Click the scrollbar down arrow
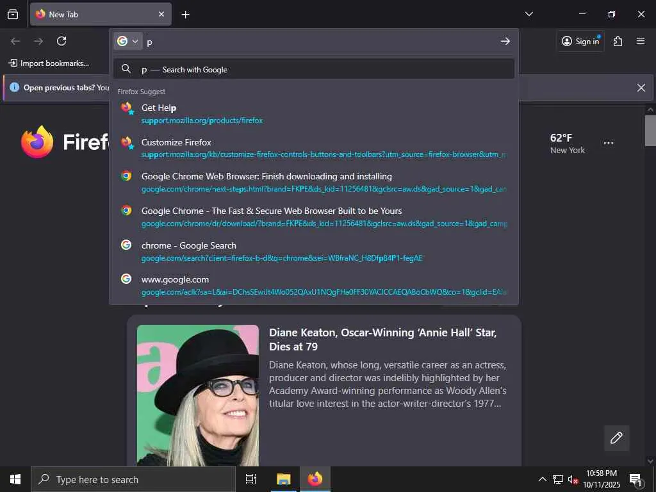Viewport: 656px width, 492px height. click(x=650, y=461)
